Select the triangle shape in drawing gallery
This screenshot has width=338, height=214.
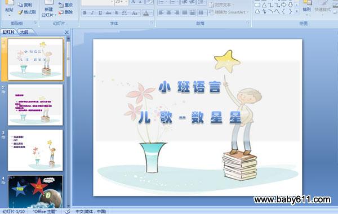coord(264,5)
